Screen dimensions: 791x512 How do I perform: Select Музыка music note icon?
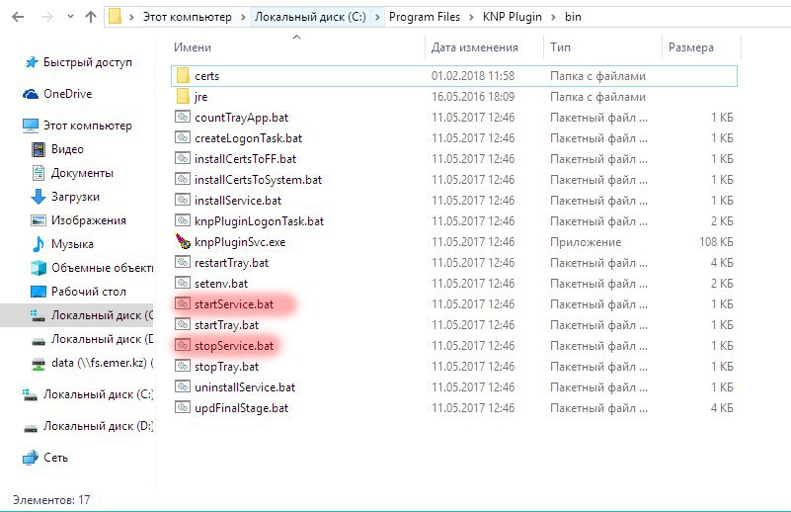point(39,244)
